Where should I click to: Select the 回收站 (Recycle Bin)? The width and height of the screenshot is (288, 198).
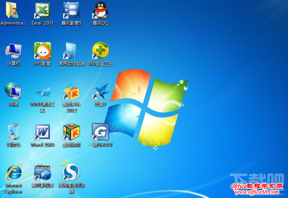[x=13, y=132]
